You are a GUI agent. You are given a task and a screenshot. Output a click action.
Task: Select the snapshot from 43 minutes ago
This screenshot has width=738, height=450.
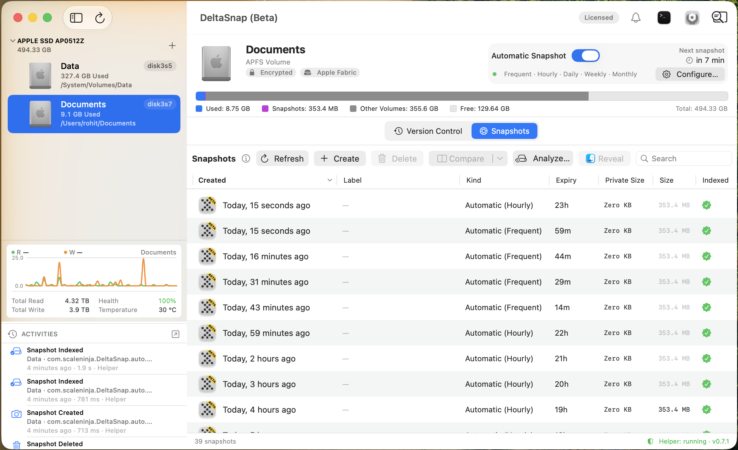pos(462,307)
